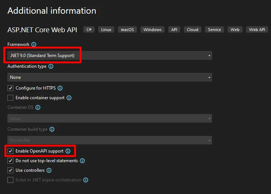Click the Linux tag
This screenshot has width=271, height=194.
tap(106, 30)
